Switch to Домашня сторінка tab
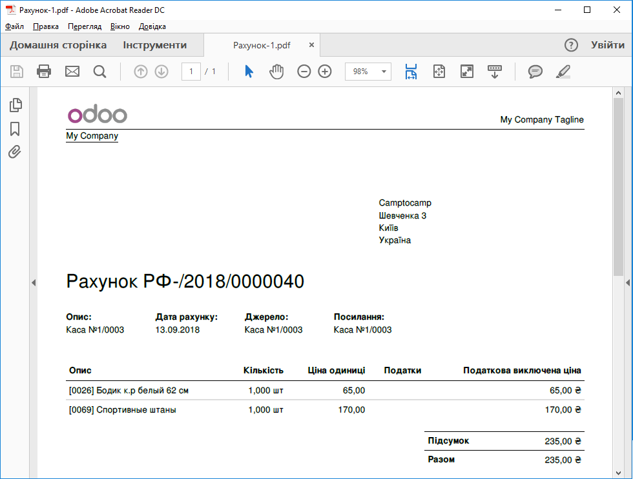Screen dimensions: 633x479 click(x=58, y=45)
